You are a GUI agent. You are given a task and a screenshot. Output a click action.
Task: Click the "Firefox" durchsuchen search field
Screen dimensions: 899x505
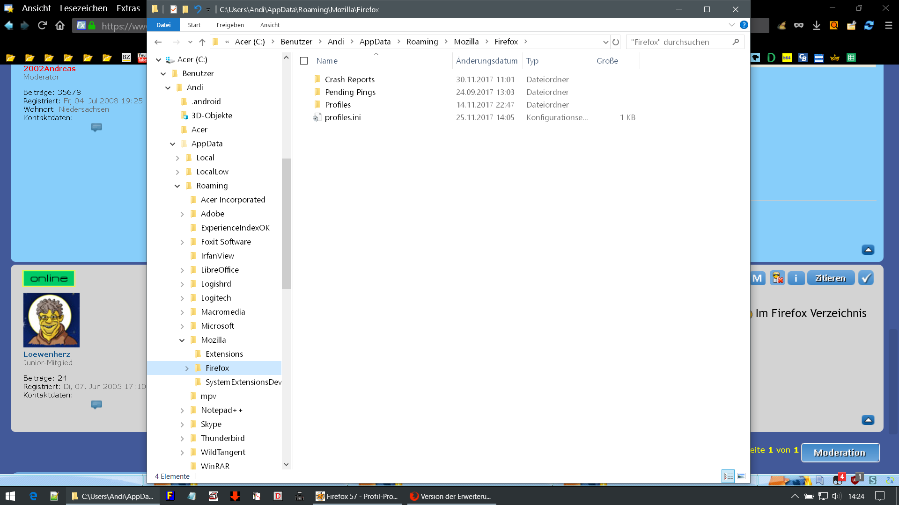(x=679, y=42)
